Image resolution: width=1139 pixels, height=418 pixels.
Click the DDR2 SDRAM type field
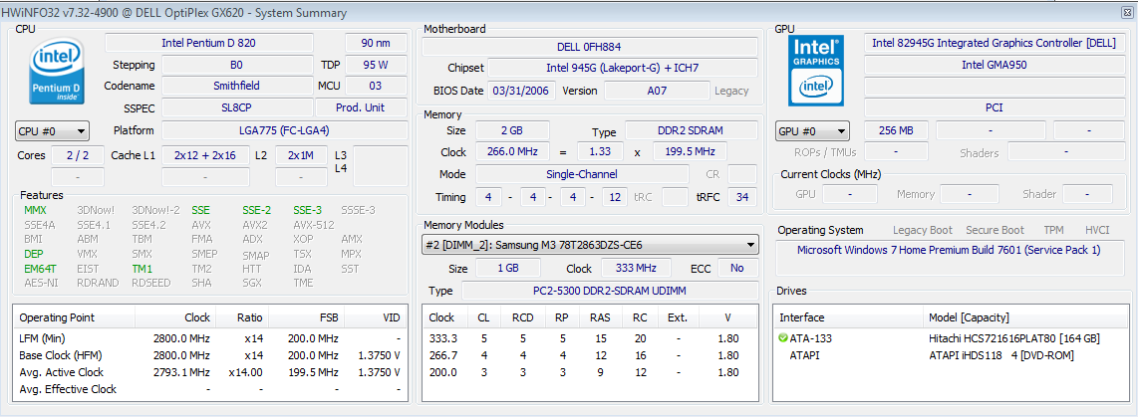coord(690,131)
